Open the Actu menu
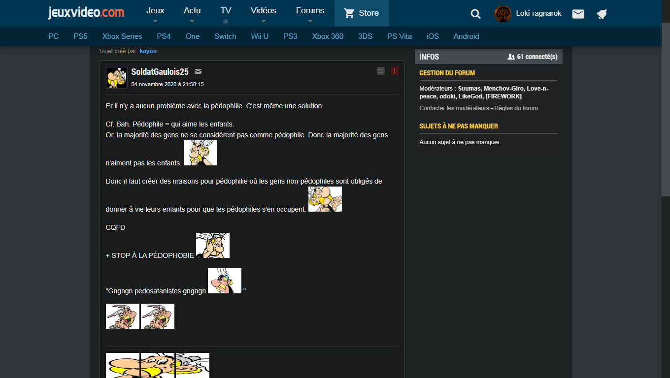This screenshot has height=378, width=670. point(192,10)
